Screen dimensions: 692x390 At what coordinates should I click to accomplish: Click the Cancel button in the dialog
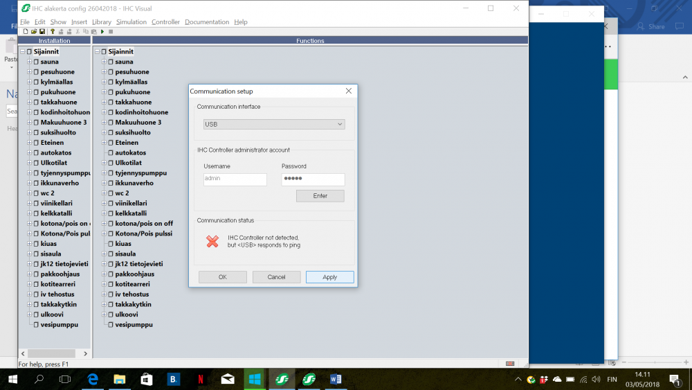(x=276, y=277)
